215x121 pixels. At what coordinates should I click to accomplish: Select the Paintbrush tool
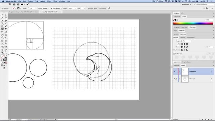point(6,26)
